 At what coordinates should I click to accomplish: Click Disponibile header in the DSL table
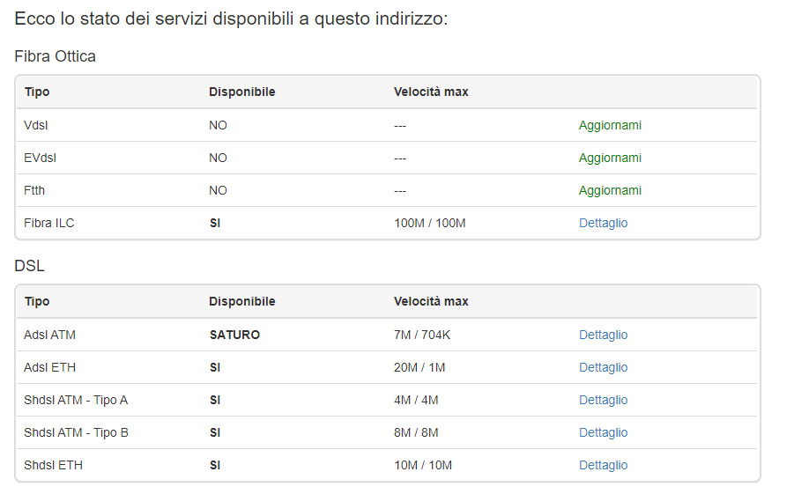[x=241, y=301]
